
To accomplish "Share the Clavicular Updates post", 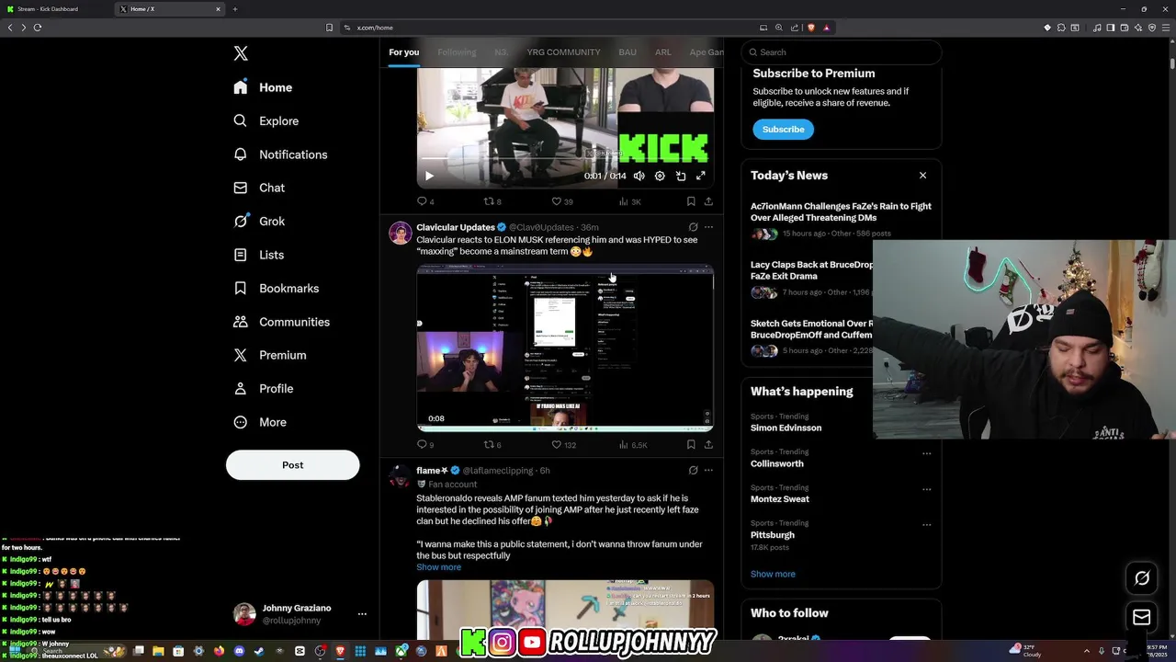I will pyautogui.click(x=708, y=445).
